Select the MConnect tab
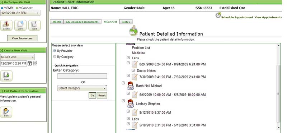287x133 pixels. (x=110, y=22)
